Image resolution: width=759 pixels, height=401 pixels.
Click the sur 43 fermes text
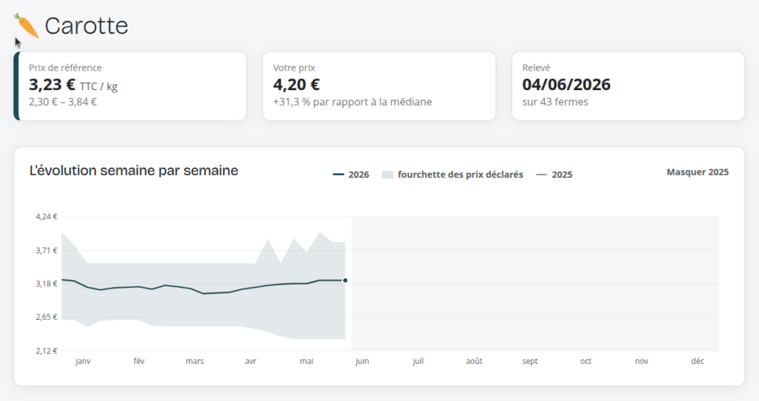pyautogui.click(x=556, y=102)
